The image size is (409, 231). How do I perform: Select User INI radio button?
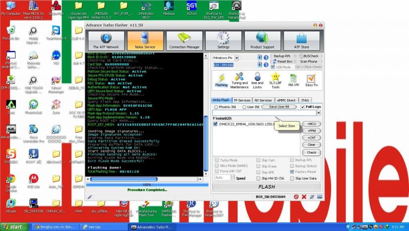click(x=244, y=107)
